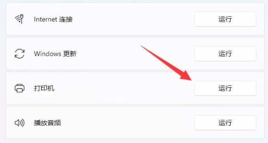
Task: Start the network connection troubleshooter
Action: click(225, 19)
